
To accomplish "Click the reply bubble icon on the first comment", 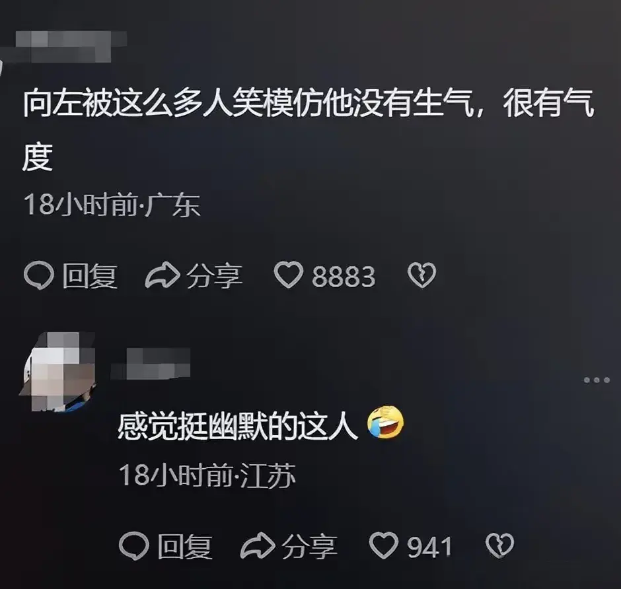I will 38,275.
